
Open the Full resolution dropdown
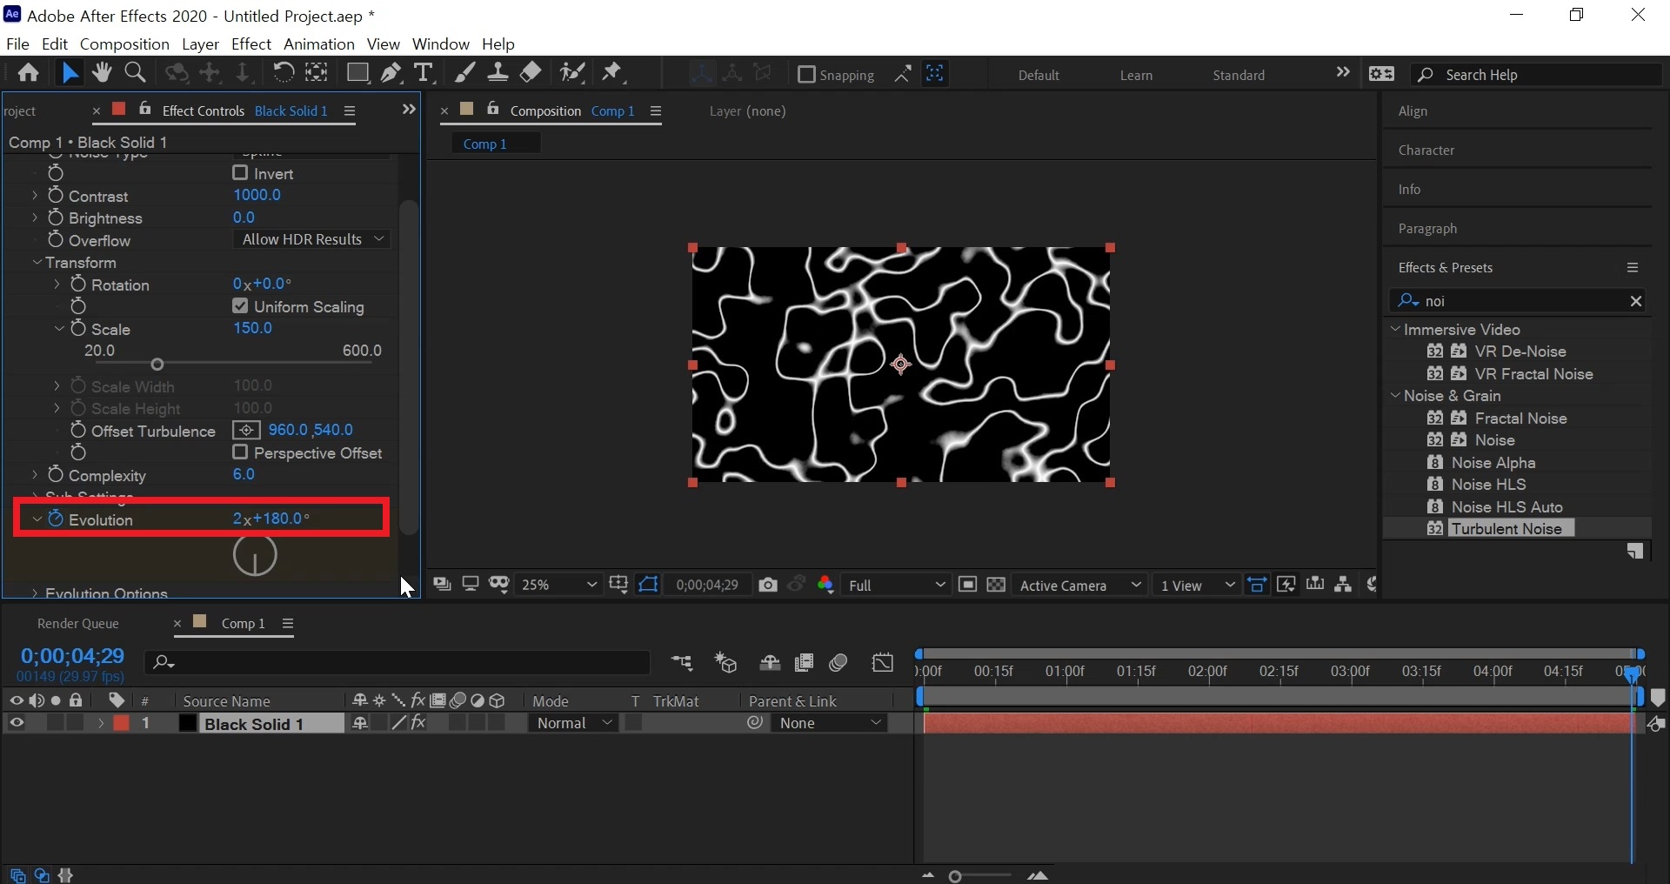[x=896, y=586]
